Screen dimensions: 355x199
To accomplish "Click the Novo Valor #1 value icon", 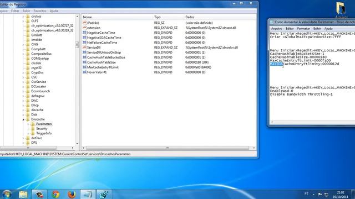I will [85, 72].
